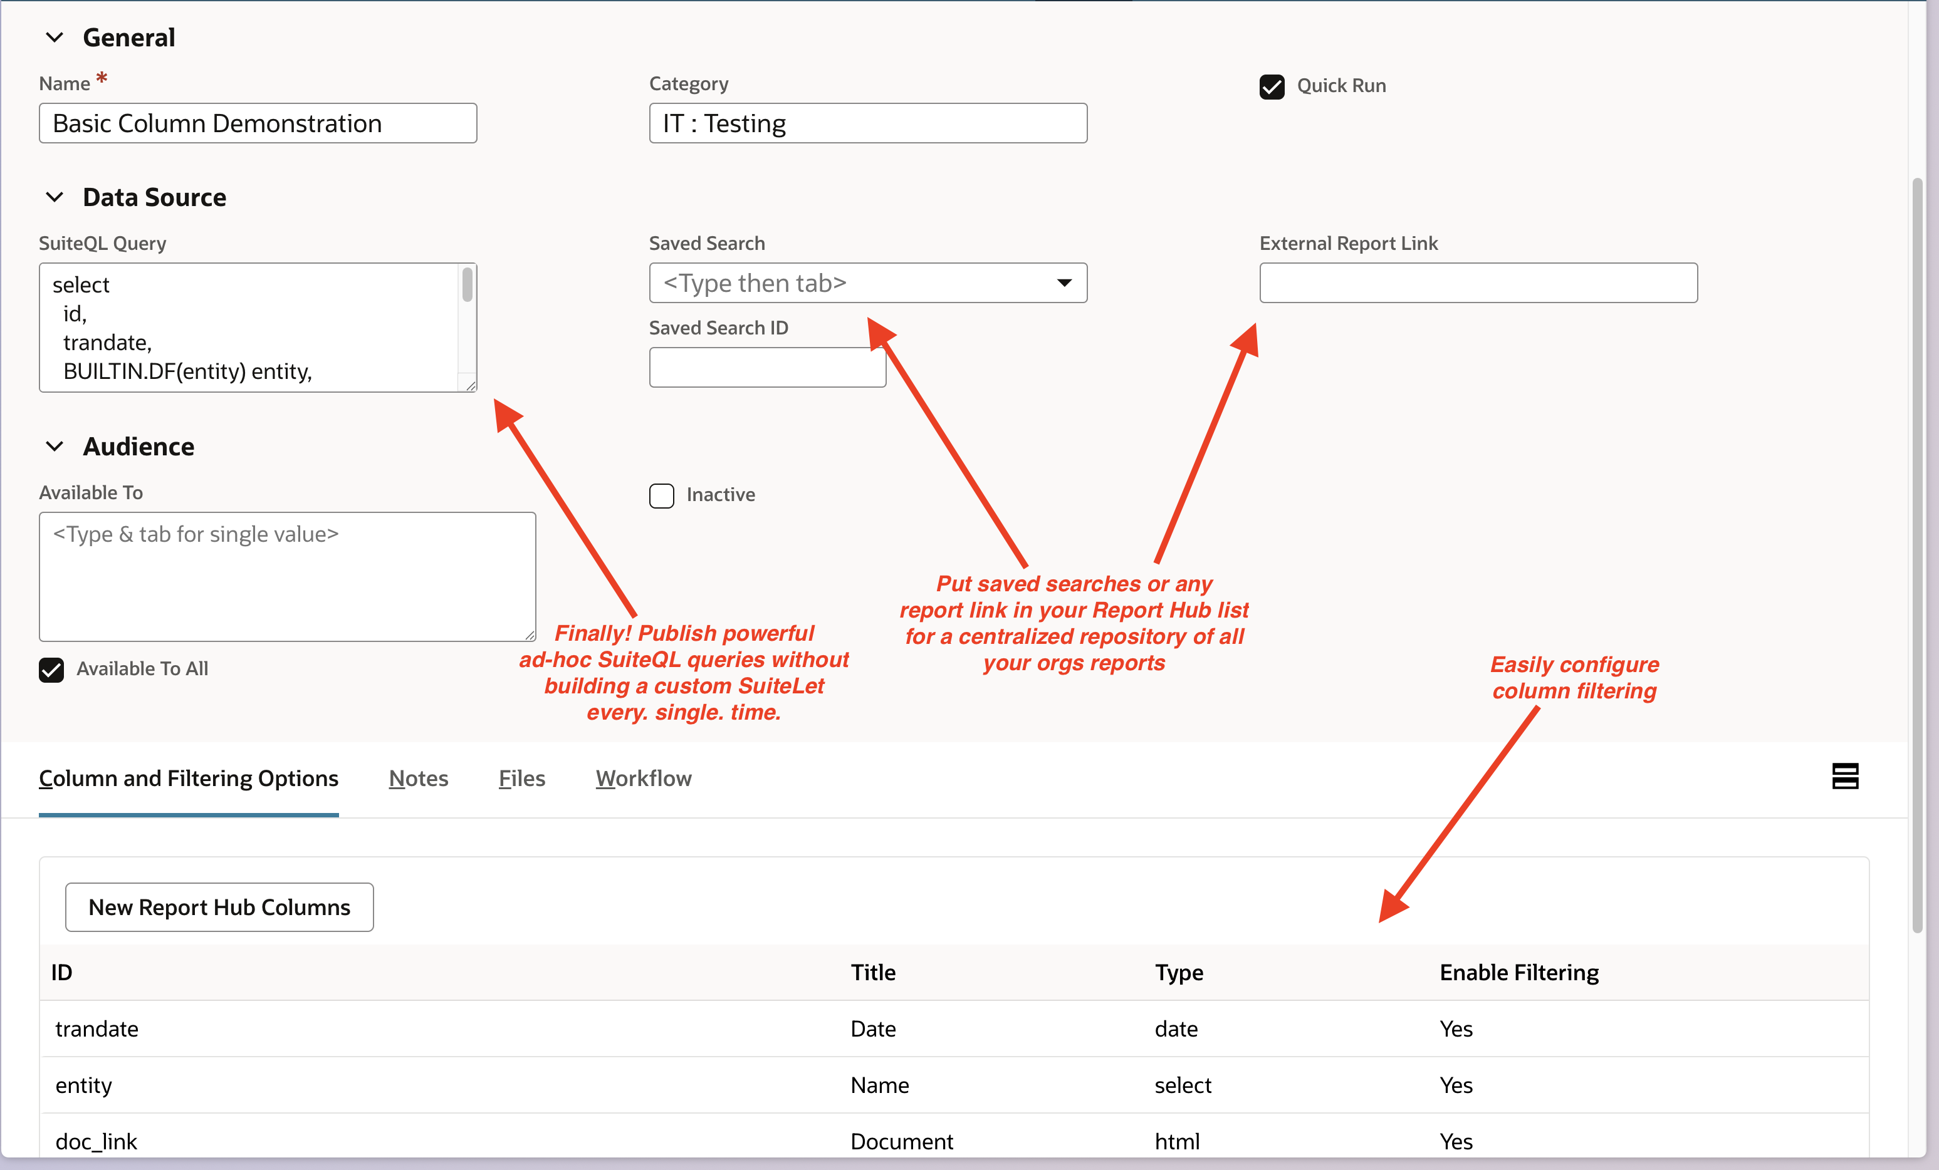The height and width of the screenshot is (1170, 1939).
Task: Click the External Report Link field
Action: pyautogui.click(x=1478, y=283)
